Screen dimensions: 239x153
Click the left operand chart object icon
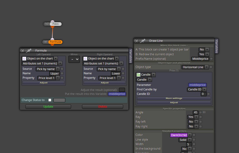[24, 59]
